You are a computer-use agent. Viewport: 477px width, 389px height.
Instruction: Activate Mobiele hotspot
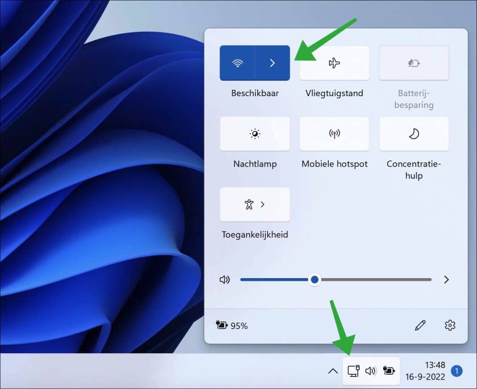coord(334,134)
